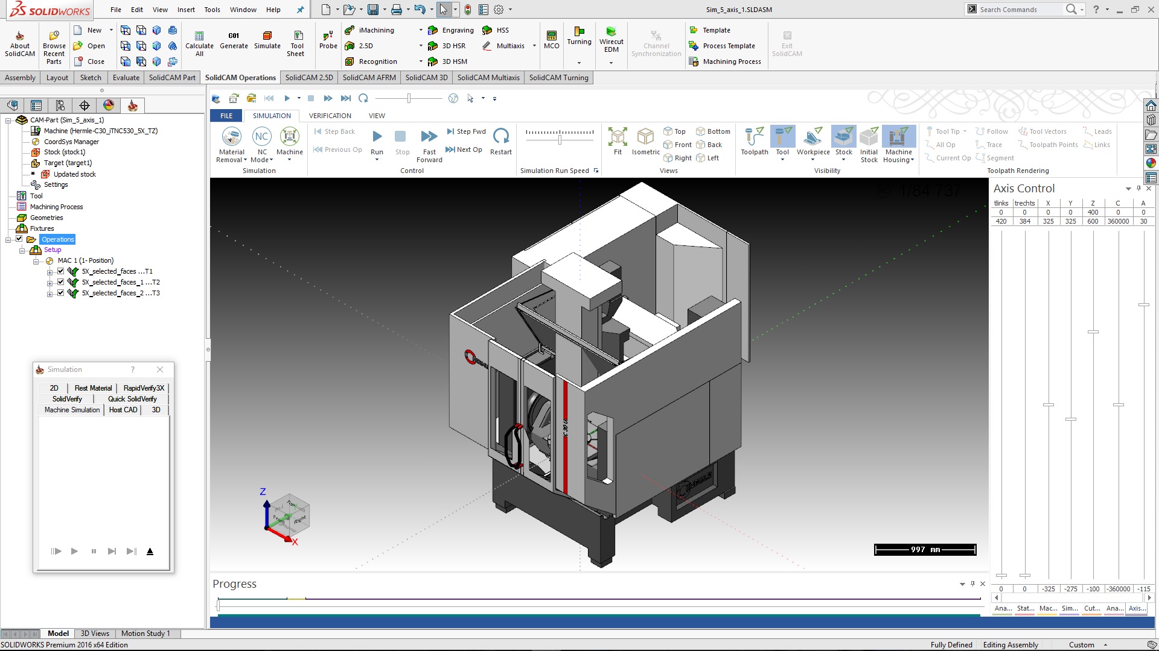
Task: Open the Multiaxis dropdown arrow
Action: [534, 46]
